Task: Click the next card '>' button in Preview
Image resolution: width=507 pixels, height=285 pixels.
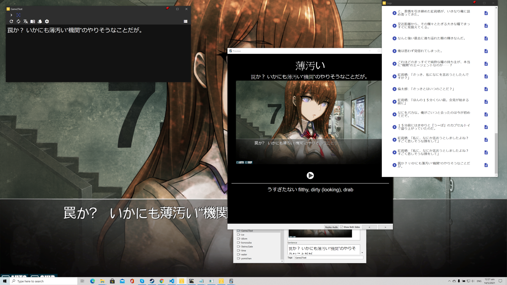Action: tap(385, 227)
